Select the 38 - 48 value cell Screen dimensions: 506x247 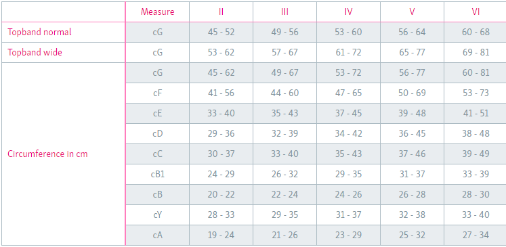pos(476,133)
